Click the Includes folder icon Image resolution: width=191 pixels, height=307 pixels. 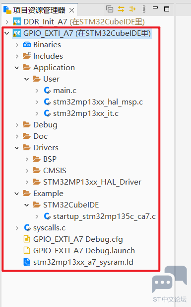pyautogui.click(x=27, y=56)
